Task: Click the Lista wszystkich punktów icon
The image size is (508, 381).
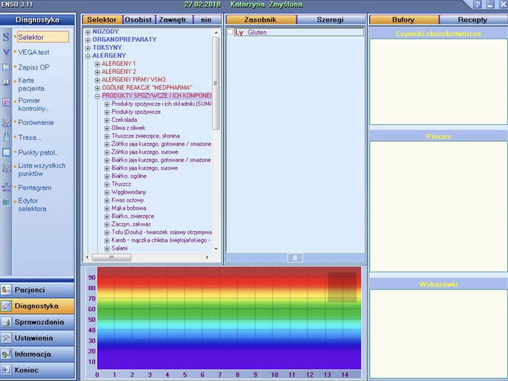Action: (6, 167)
